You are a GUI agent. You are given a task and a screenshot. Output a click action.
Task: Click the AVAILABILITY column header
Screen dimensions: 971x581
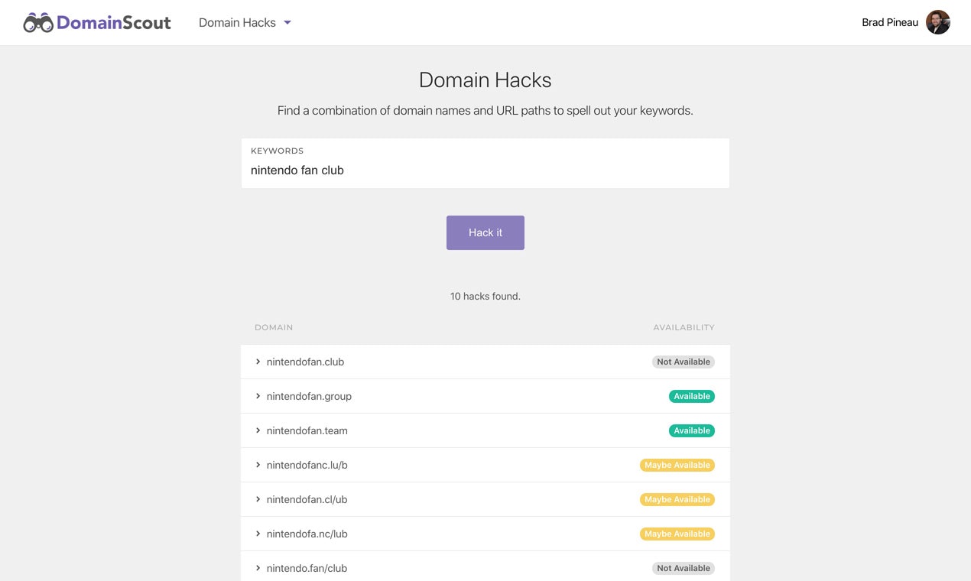pyautogui.click(x=684, y=327)
